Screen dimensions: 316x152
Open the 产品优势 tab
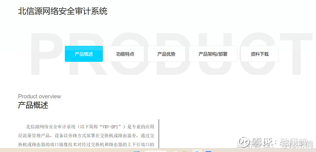click(x=166, y=54)
